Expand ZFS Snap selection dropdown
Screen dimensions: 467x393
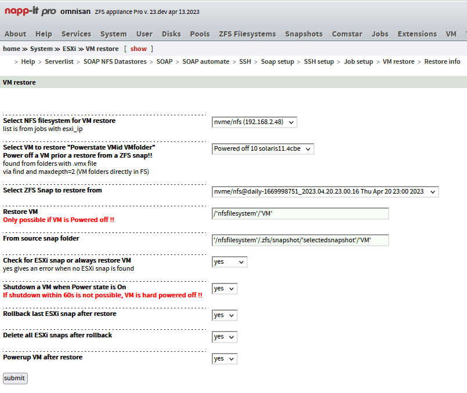[x=325, y=192]
